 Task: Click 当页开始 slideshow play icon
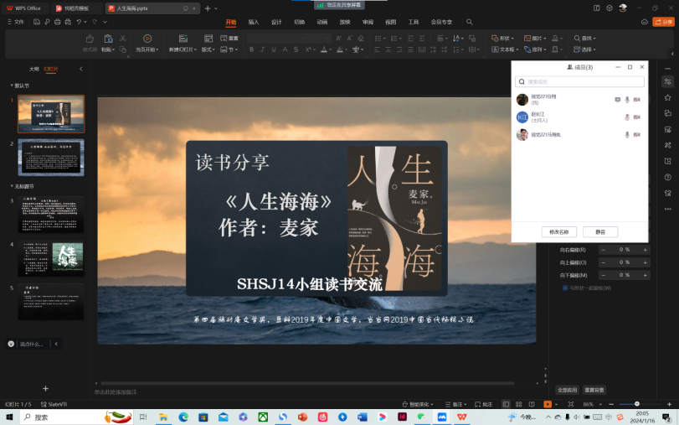(x=147, y=39)
